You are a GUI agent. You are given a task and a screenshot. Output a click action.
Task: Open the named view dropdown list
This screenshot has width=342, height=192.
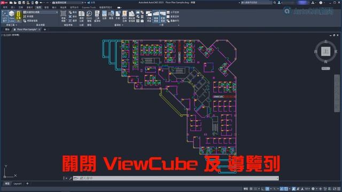[41, 12]
